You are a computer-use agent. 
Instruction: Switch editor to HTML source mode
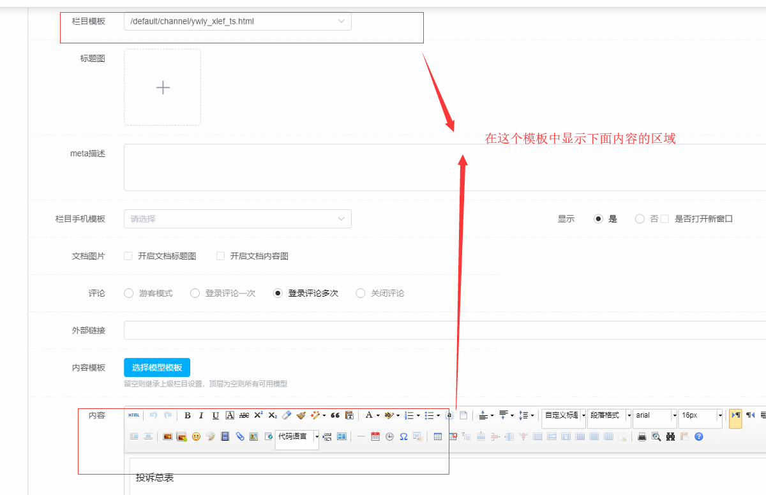tap(133, 415)
